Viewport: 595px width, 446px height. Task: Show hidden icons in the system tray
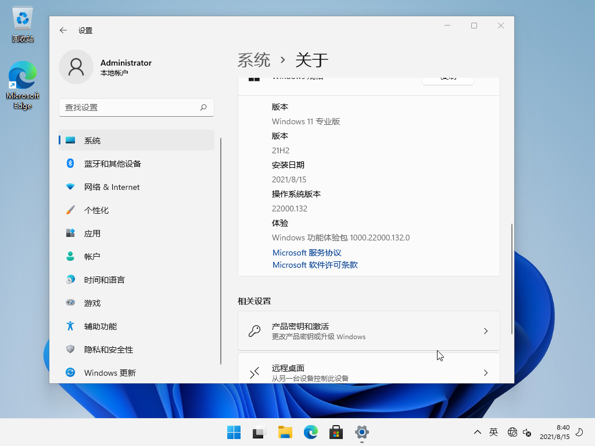click(478, 432)
